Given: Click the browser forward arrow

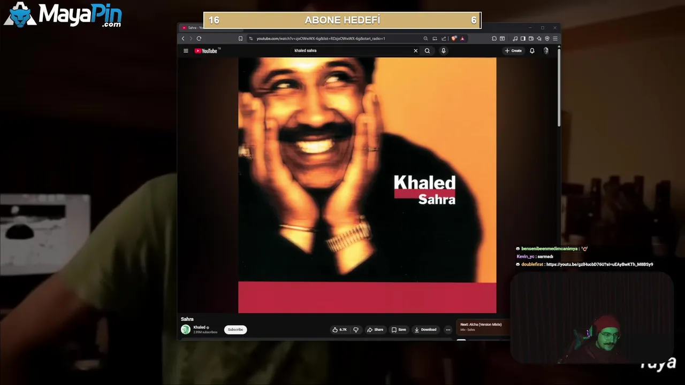Looking at the screenshot, I should (191, 38).
